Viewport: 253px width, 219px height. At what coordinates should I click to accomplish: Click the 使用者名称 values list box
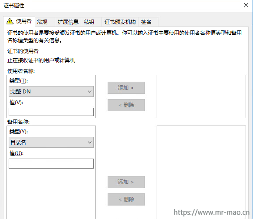[201, 96]
